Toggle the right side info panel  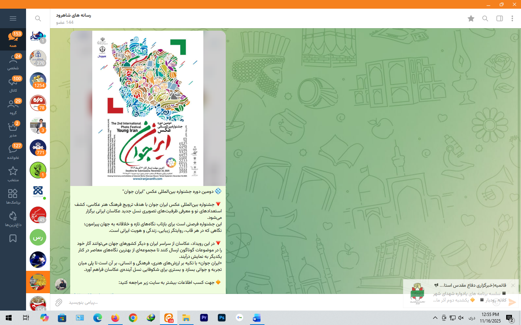click(x=500, y=18)
